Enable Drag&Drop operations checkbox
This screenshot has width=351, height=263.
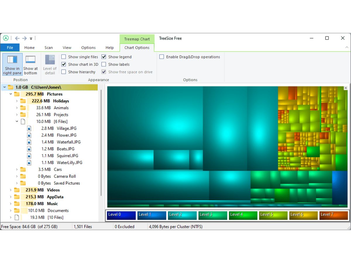[161, 57]
